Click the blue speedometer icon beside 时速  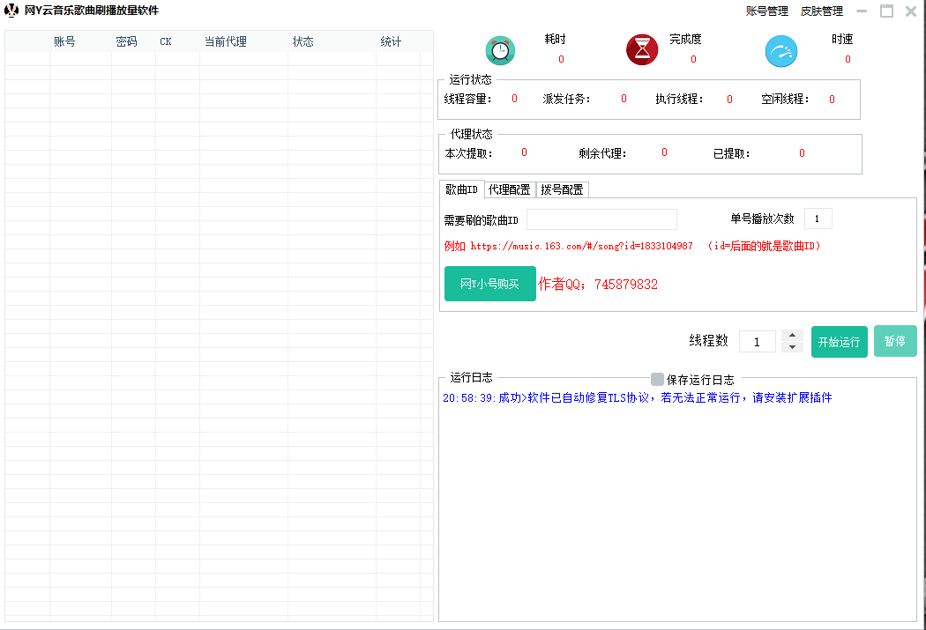pyautogui.click(x=780, y=52)
